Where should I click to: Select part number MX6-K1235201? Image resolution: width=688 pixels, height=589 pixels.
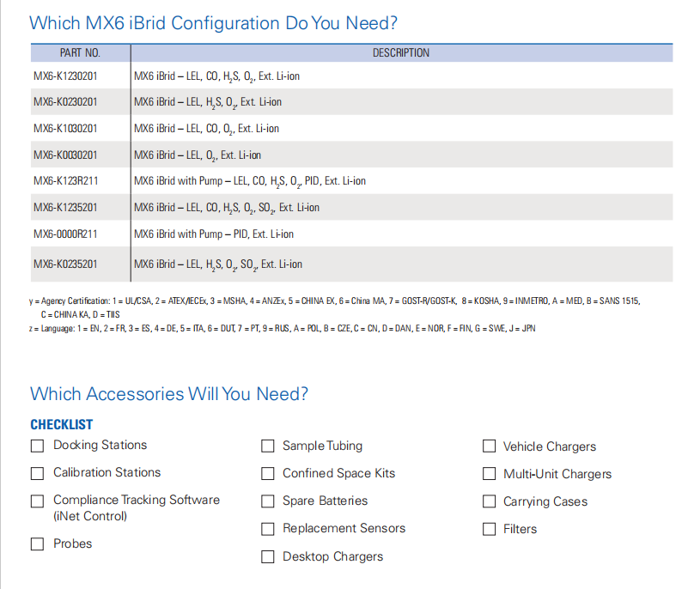click(x=65, y=208)
